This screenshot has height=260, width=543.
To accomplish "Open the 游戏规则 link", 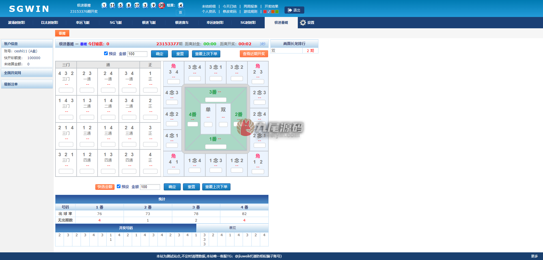I will [250, 12].
